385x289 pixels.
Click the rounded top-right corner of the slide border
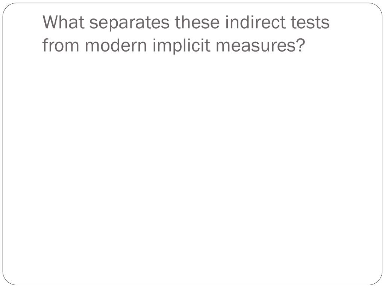coord(377,8)
